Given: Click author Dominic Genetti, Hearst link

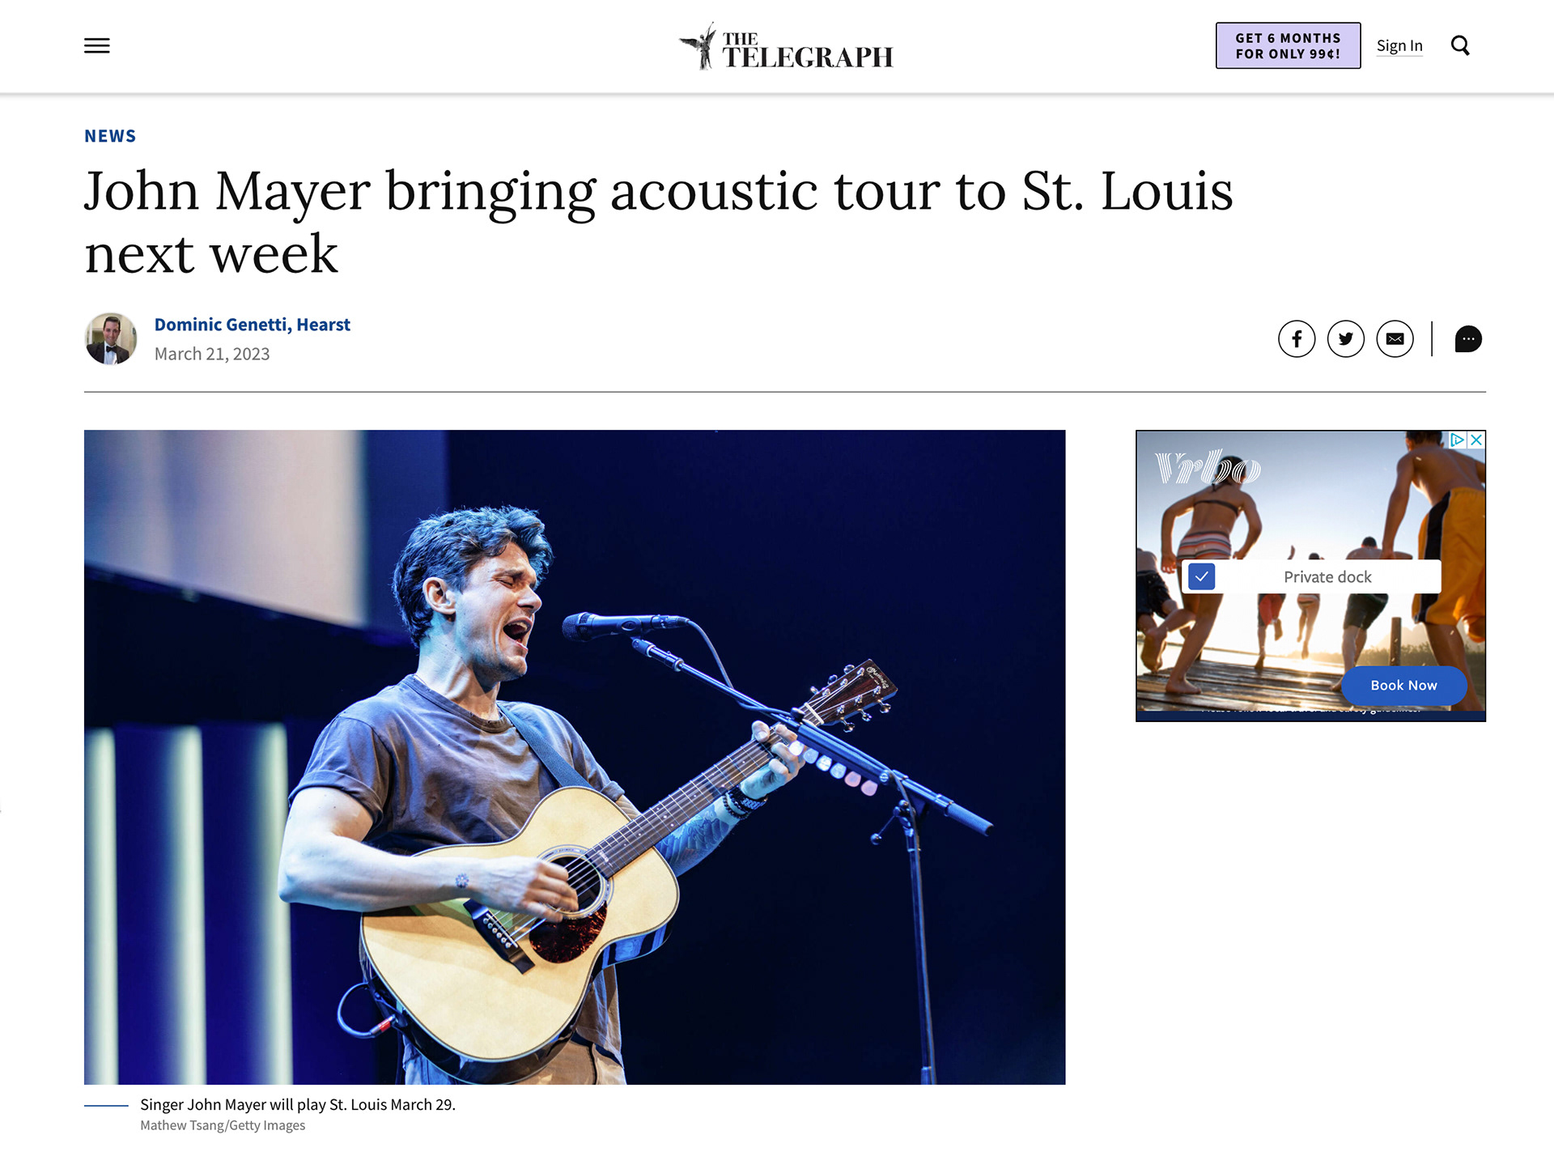Looking at the screenshot, I should pyautogui.click(x=253, y=325).
